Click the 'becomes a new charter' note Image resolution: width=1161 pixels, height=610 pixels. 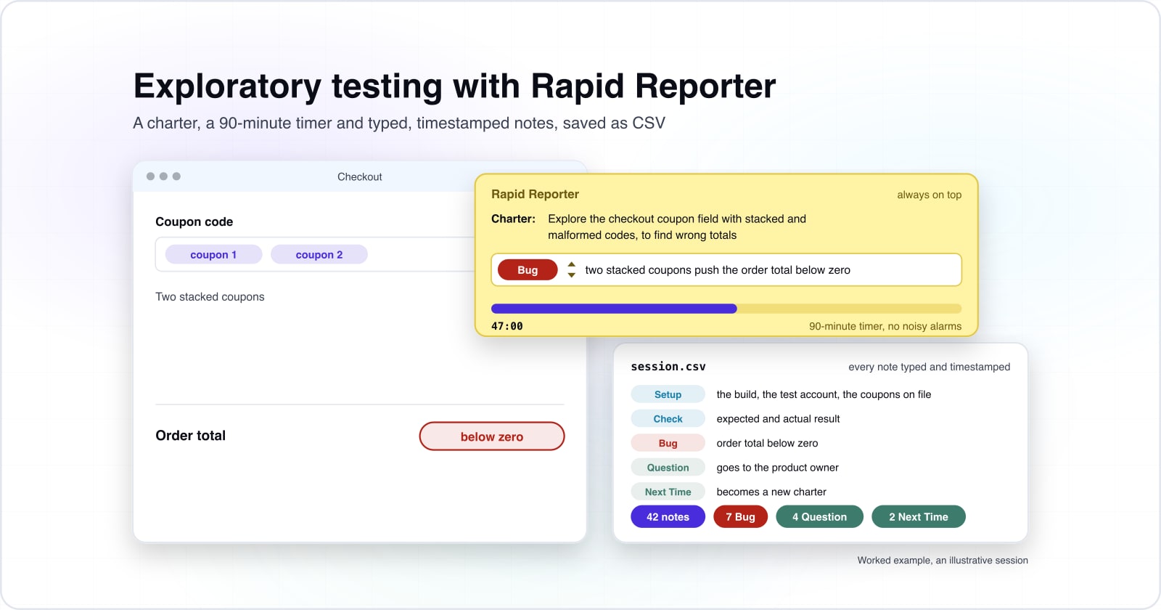click(771, 492)
